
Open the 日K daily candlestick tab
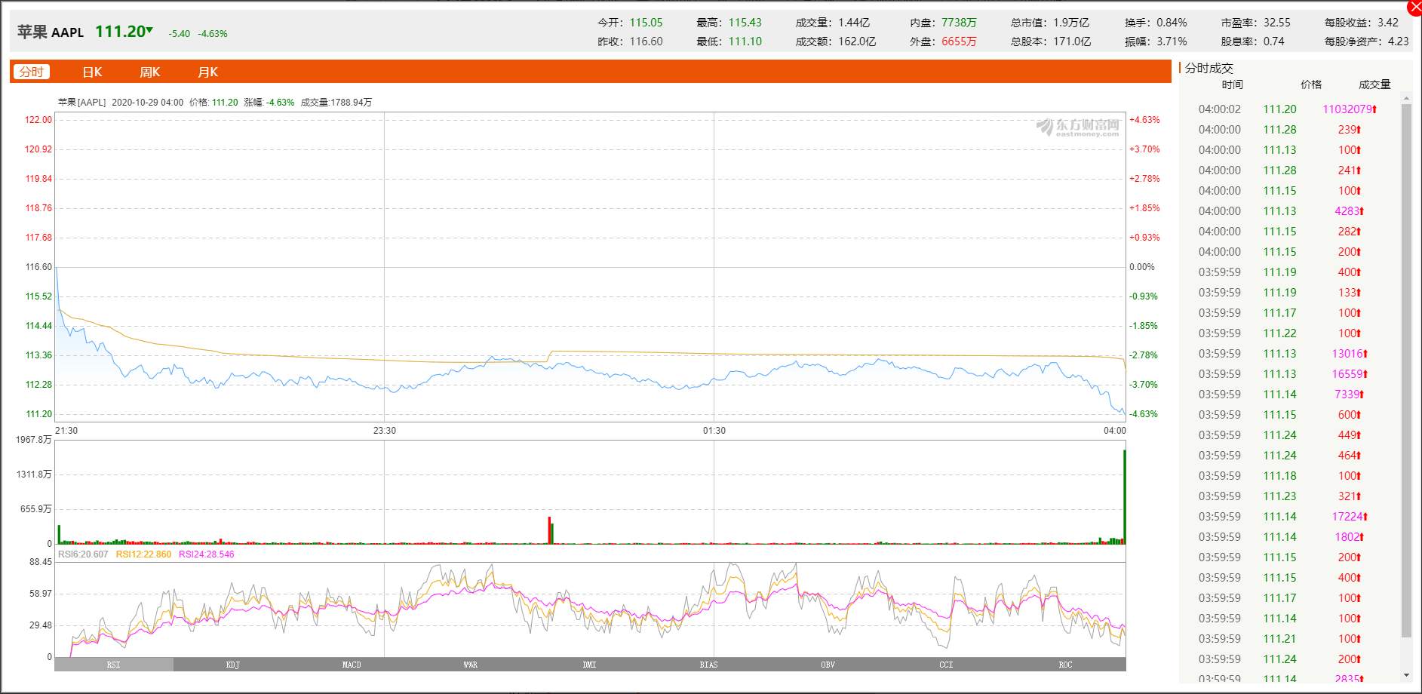pos(92,72)
